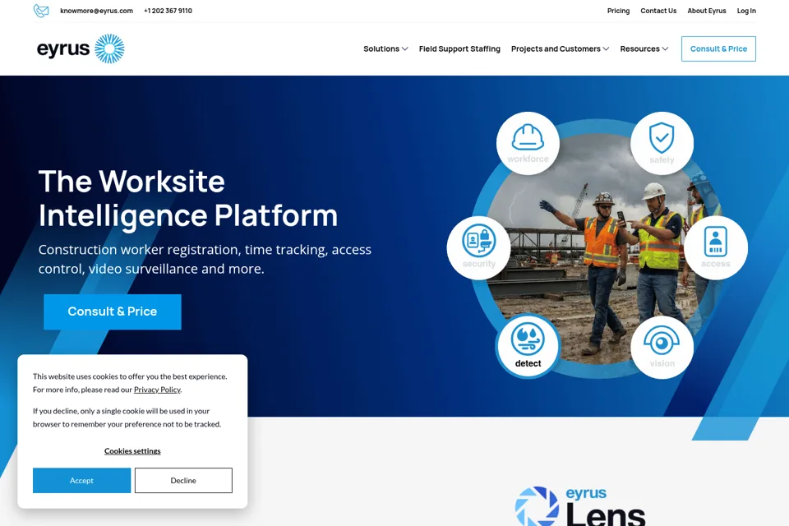The height and width of the screenshot is (526, 789).
Task: Expand the Projects and Customers dropdown
Action: [x=560, y=48]
